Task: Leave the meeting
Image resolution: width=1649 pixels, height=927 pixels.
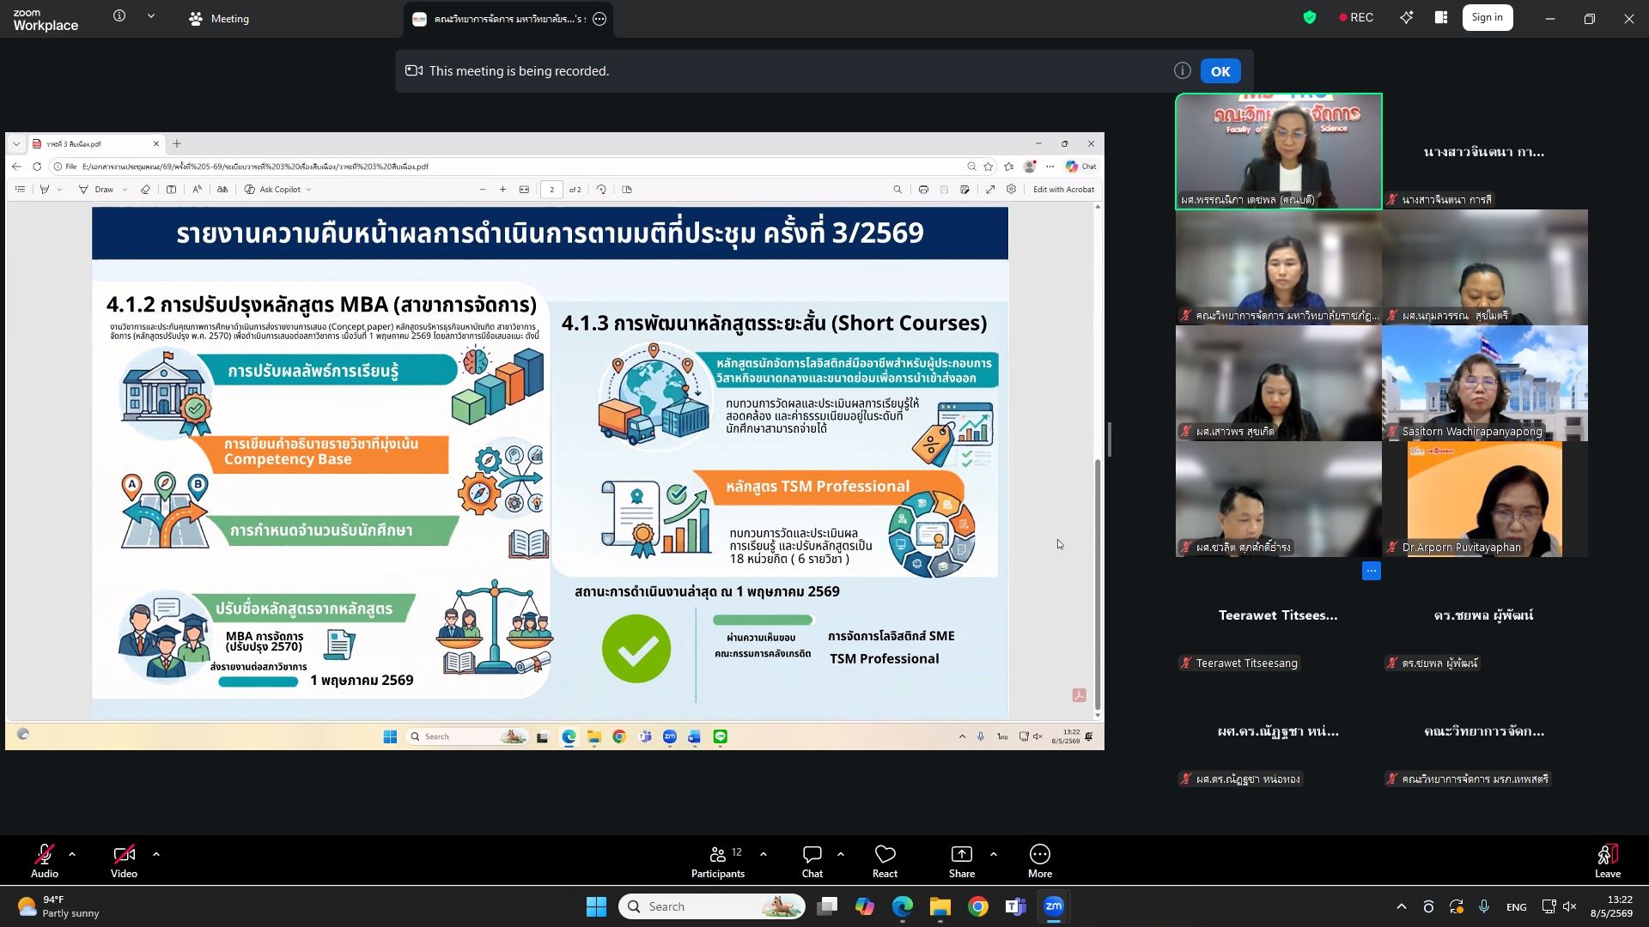Action: coord(1608,861)
